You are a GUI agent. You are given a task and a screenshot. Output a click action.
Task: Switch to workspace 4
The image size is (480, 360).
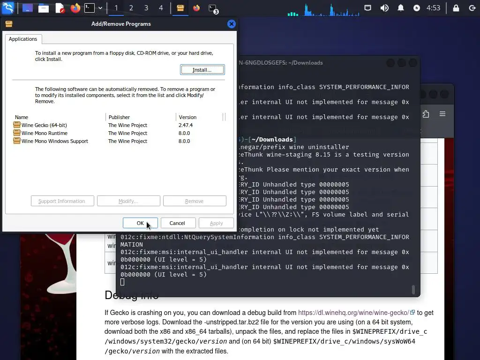coord(161,8)
